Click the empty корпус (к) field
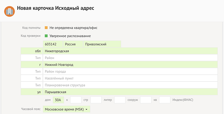Screen dimensions: 224x114 pos(76,100)
